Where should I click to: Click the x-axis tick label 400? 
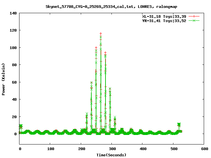point(143,149)
